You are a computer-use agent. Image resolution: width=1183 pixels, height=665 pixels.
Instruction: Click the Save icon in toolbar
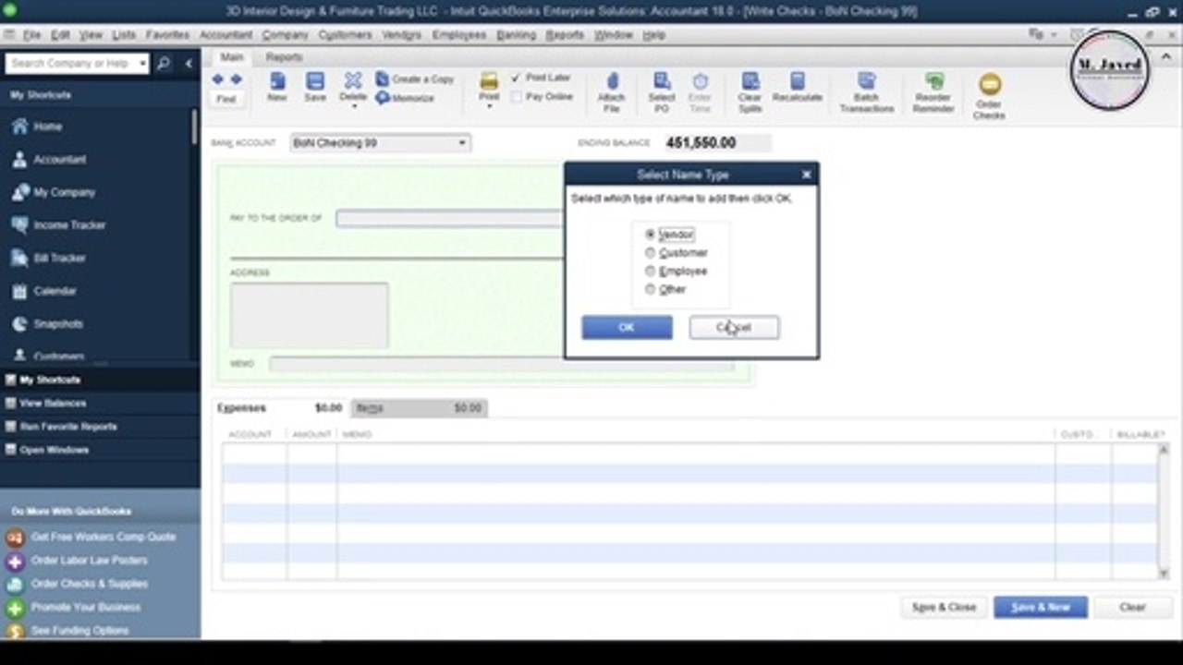[x=315, y=81]
